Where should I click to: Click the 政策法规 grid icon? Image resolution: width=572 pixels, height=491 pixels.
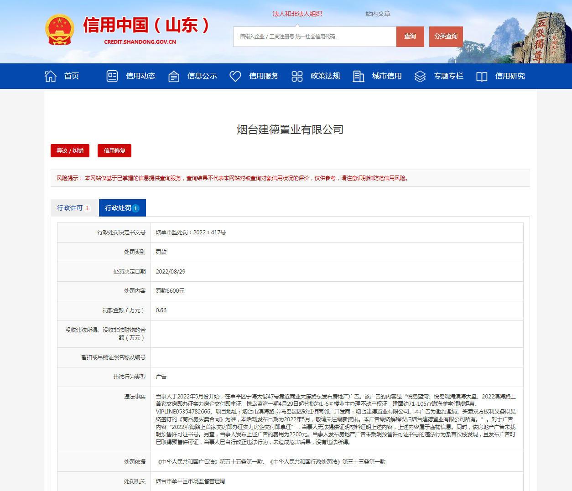point(297,76)
